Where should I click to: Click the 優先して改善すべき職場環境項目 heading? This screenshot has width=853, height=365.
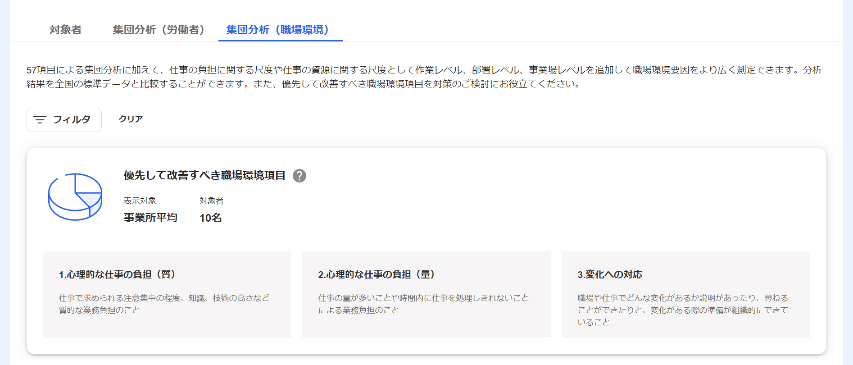(204, 175)
